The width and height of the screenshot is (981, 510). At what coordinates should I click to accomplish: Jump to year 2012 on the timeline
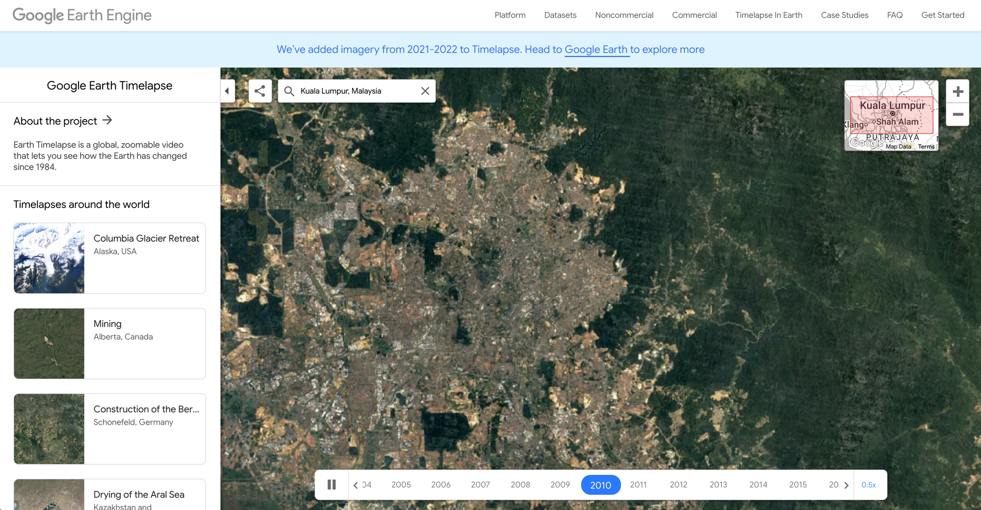678,484
